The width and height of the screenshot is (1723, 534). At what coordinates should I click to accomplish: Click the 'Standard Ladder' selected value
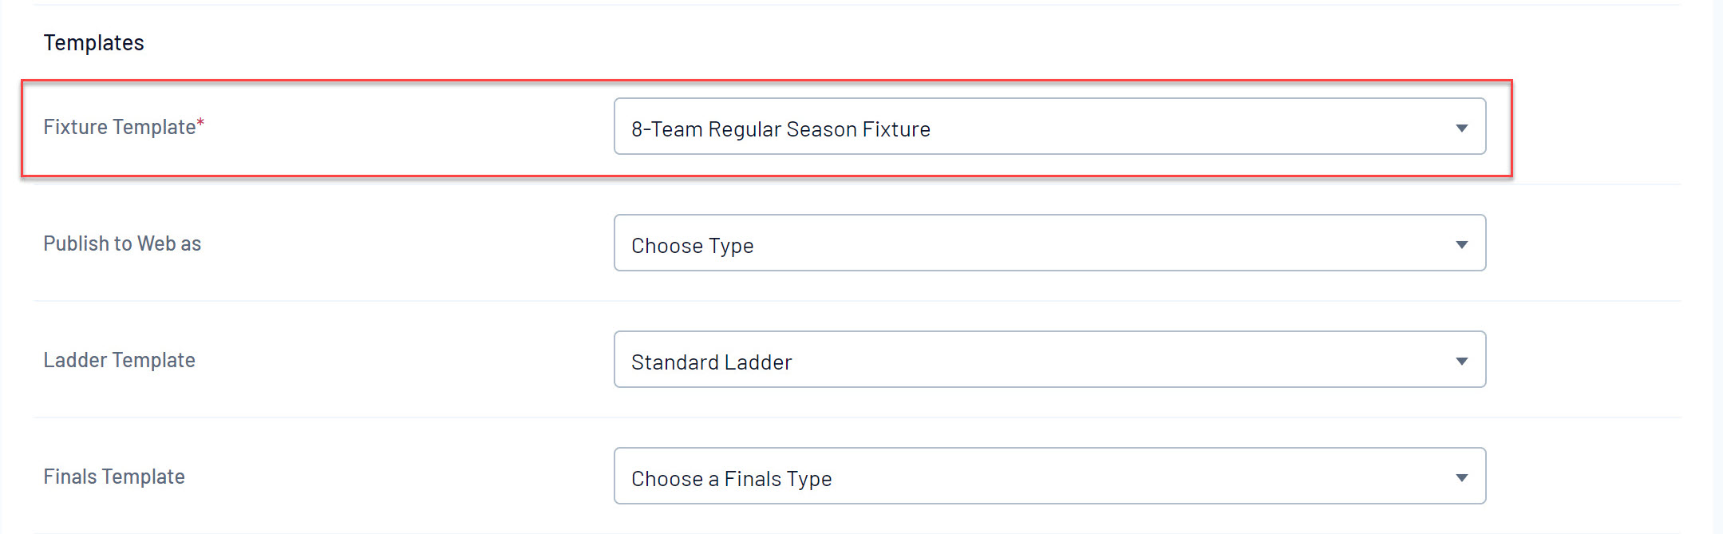click(711, 362)
